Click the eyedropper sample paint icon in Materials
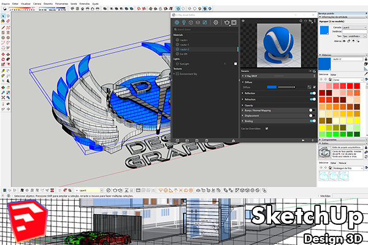The width and height of the screenshot is (368, 245). click(366, 74)
